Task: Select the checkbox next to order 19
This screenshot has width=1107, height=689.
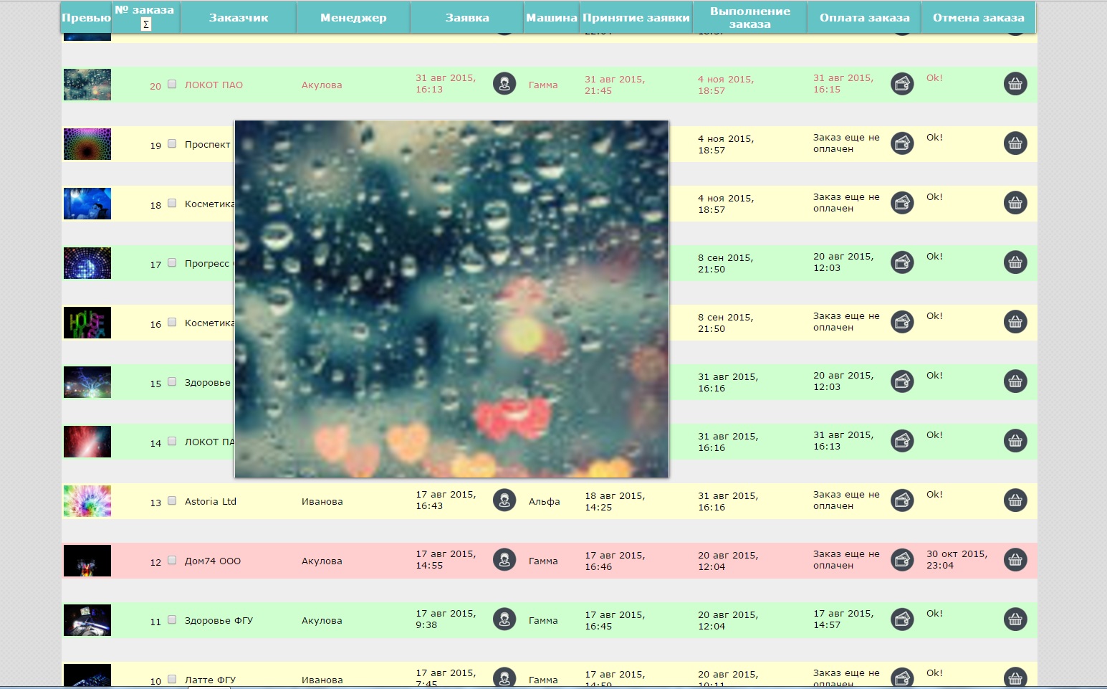Action: [172, 143]
